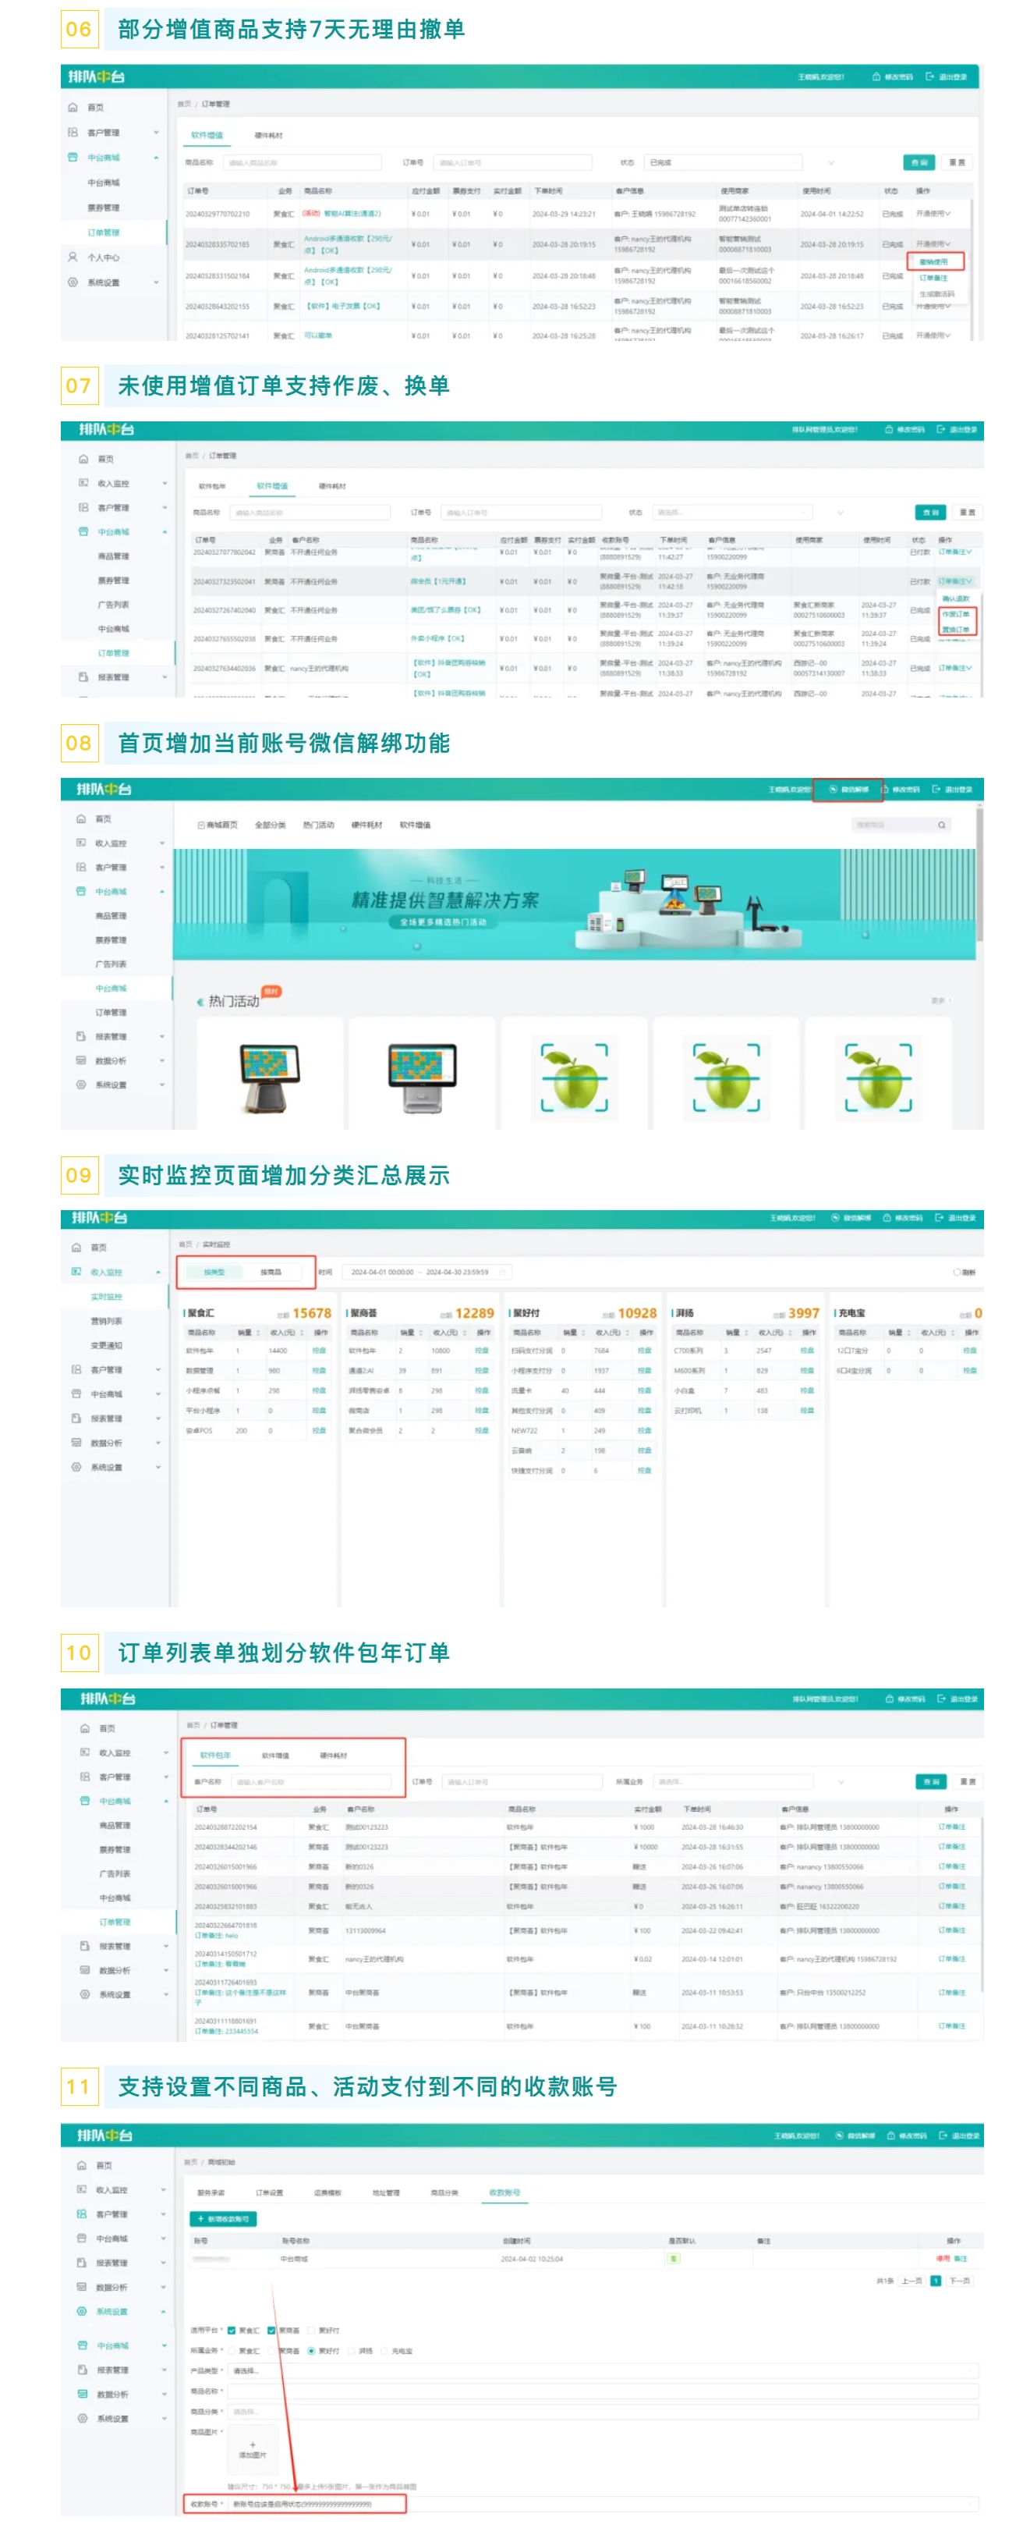The height and width of the screenshot is (2535, 1023).
Task: Select the 充电宝 radio in 所属业务 row
Action: coord(384,2351)
